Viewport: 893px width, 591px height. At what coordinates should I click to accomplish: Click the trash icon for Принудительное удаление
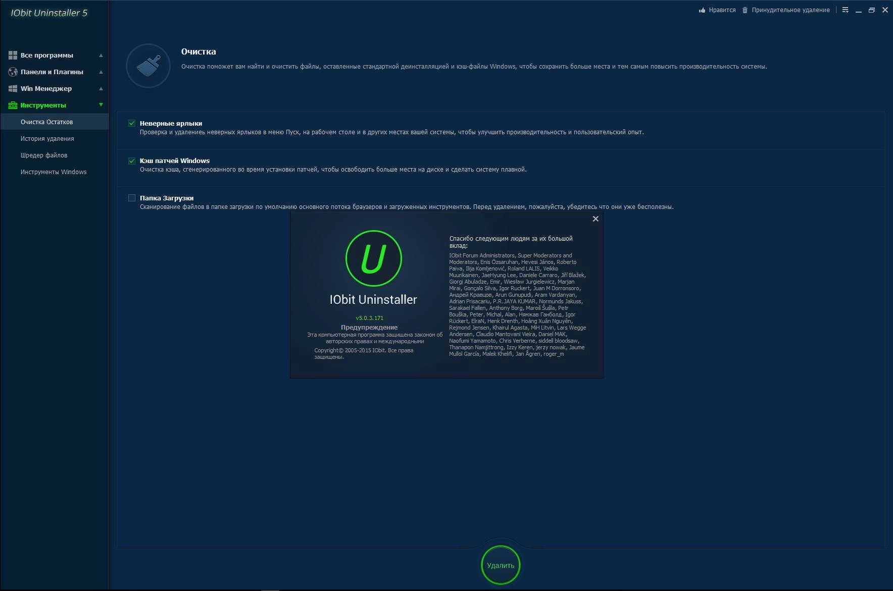point(745,10)
